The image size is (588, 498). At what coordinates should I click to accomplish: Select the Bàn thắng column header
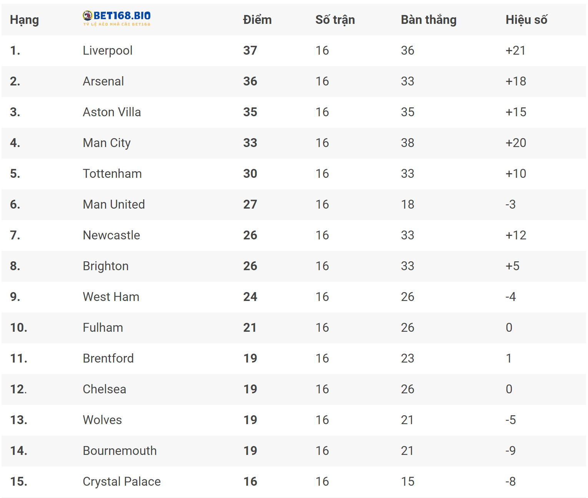pos(428,20)
